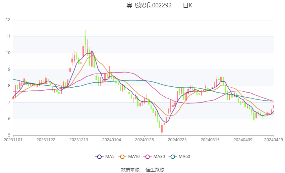Image resolution: width=285 pixels, height=173 pixels.
Task: Click the 20240223 date axis label
Action: click(x=177, y=140)
